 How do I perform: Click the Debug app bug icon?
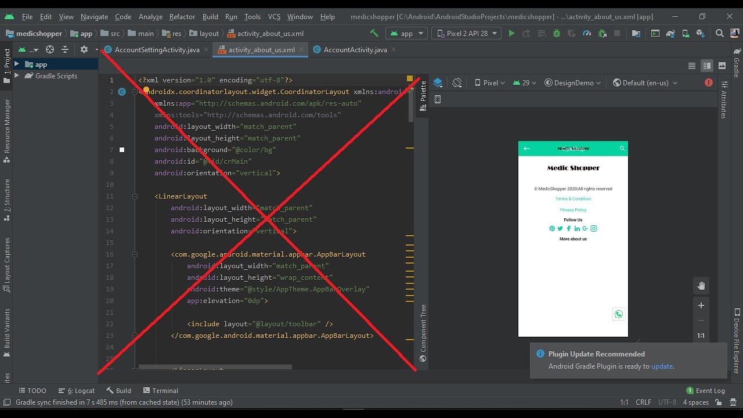click(557, 34)
